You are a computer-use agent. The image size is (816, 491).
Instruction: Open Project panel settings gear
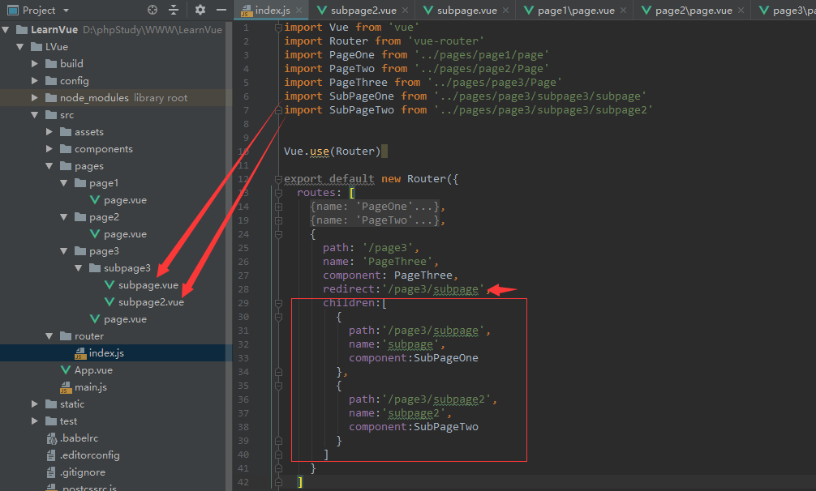pyautogui.click(x=200, y=10)
